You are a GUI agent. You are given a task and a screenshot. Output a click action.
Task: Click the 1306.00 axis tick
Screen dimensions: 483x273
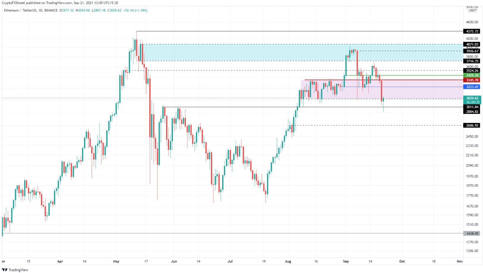point(472,251)
